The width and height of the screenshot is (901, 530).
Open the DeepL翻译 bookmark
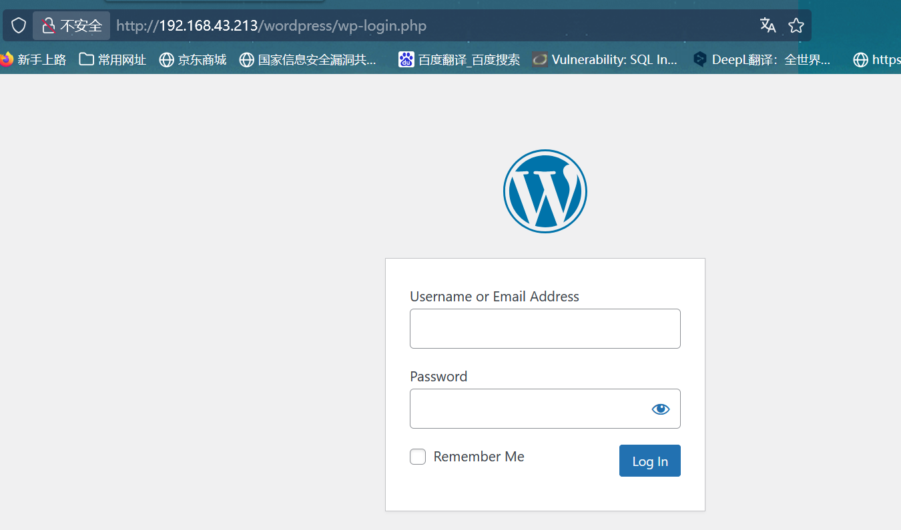click(762, 60)
